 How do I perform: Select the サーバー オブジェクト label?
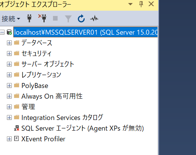coord(48,64)
